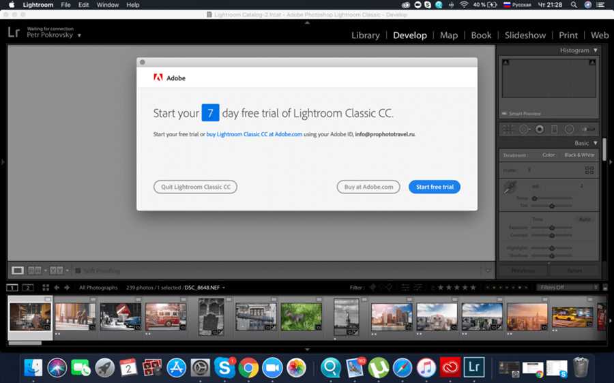614x383 pixels.
Task: Click the Previous button in Develop panel
Action: coord(523,271)
